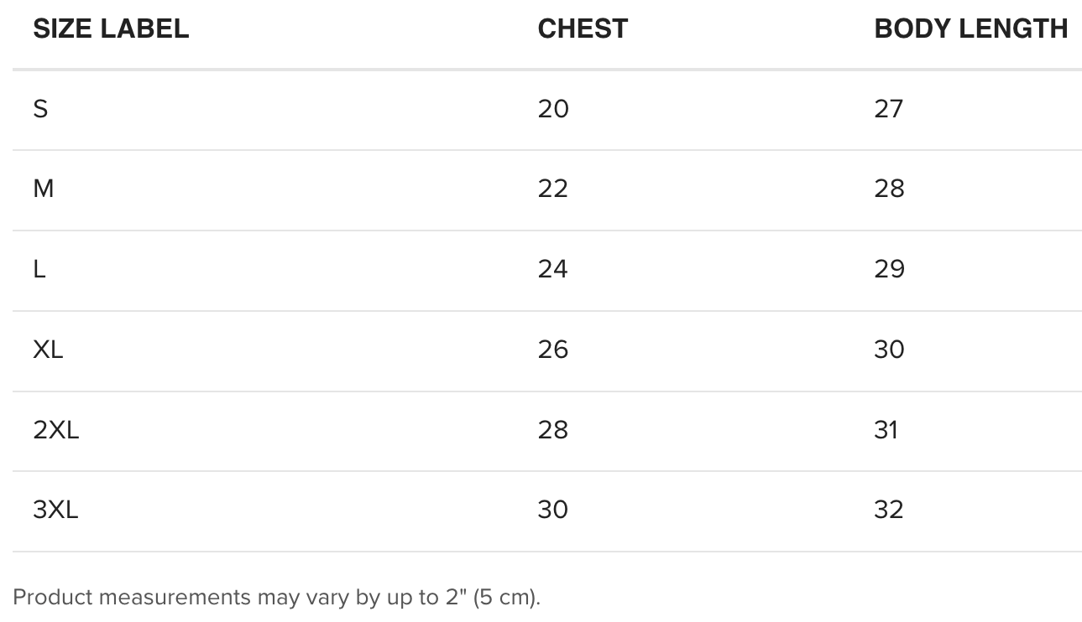Click chest value 20 for size S
This screenshot has height=622, width=1082.
[553, 108]
